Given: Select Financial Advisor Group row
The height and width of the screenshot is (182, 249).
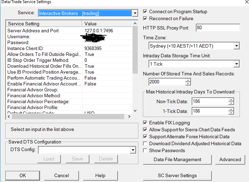Looking at the screenshot, I should 69,90.
